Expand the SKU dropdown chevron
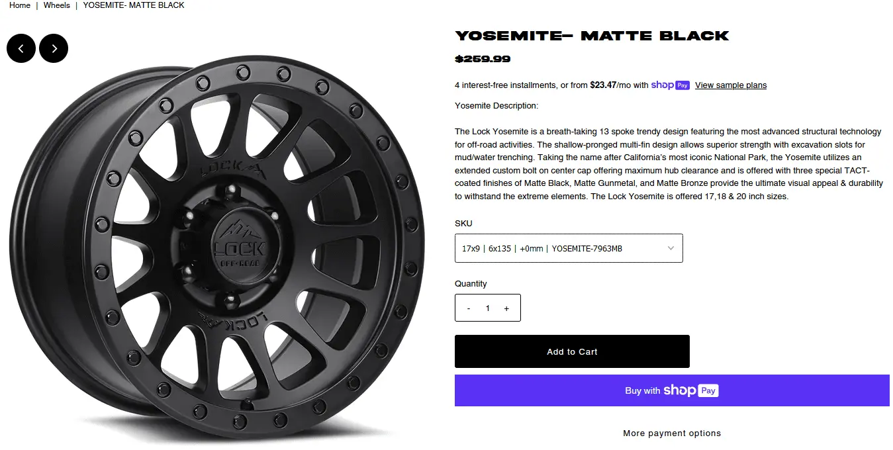The width and height of the screenshot is (893, 450). 671,248
